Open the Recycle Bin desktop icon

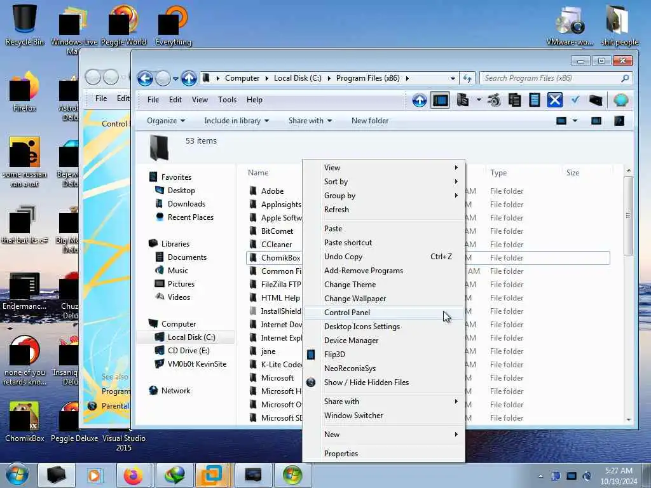(x=25, y=24)
